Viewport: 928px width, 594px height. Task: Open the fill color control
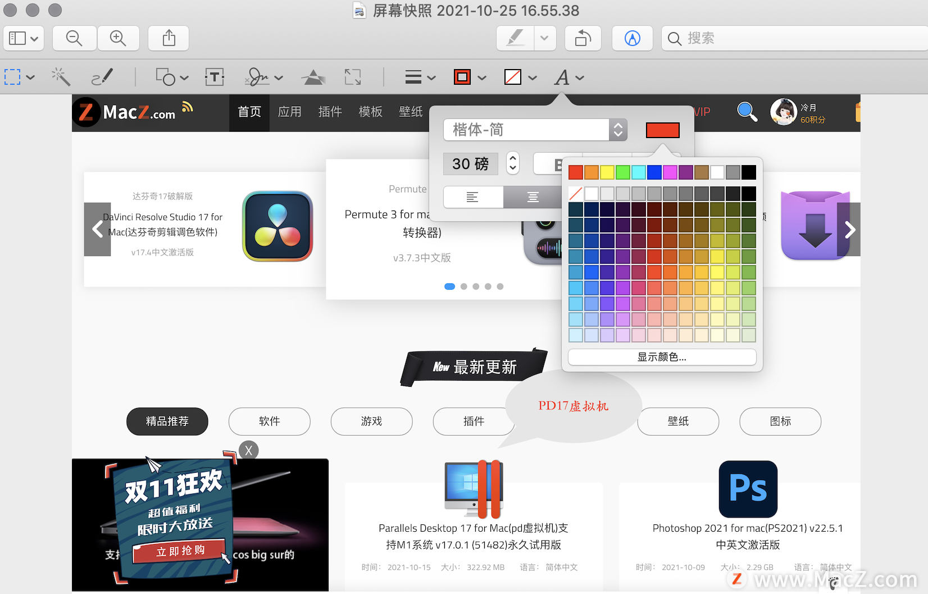point(513,77)
